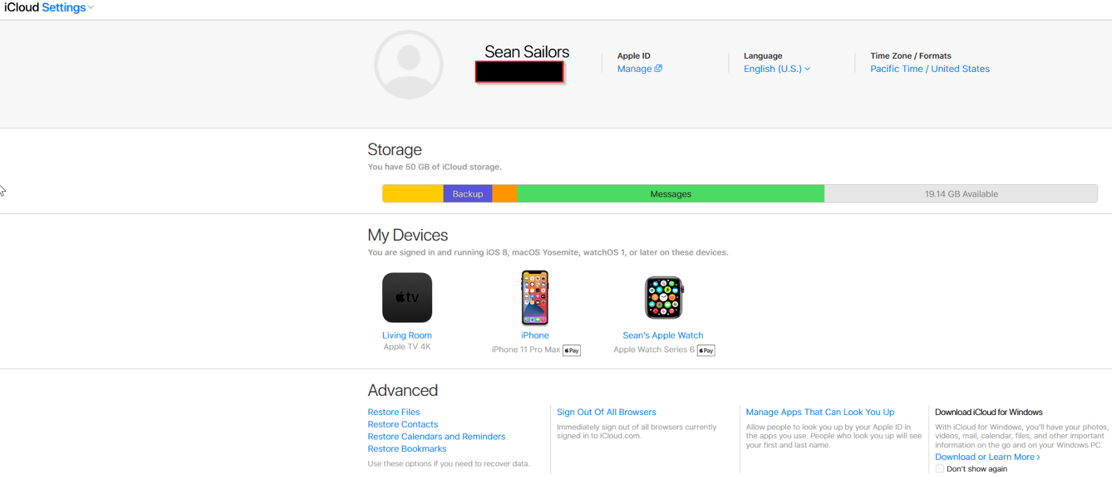1112x477 pixels.
Task: Open the Living Room device link
Action: [407, 335]
